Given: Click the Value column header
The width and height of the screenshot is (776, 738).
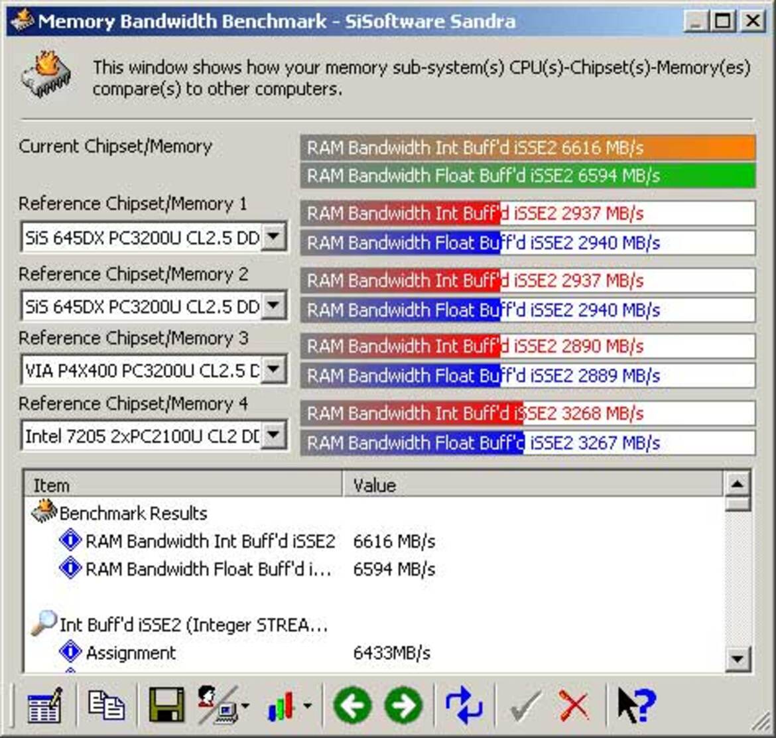Looking at the screenshot, I should tap(533, 485).
